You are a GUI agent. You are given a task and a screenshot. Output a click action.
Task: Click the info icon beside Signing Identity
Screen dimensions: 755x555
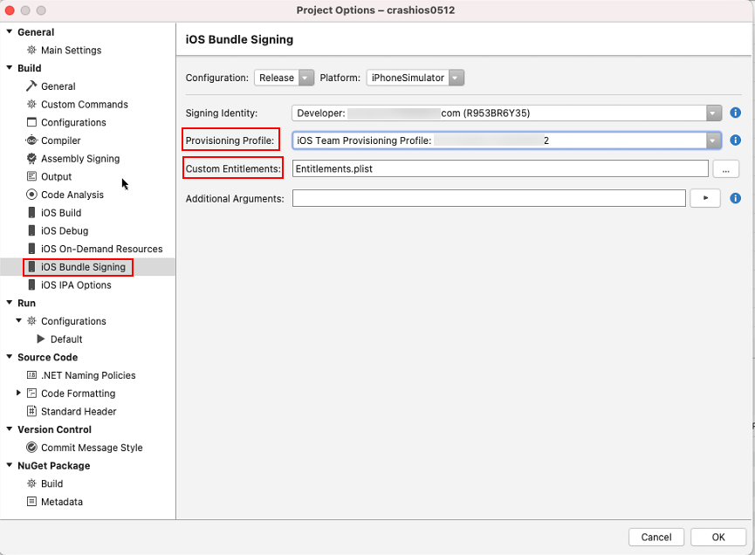point(735,113)
